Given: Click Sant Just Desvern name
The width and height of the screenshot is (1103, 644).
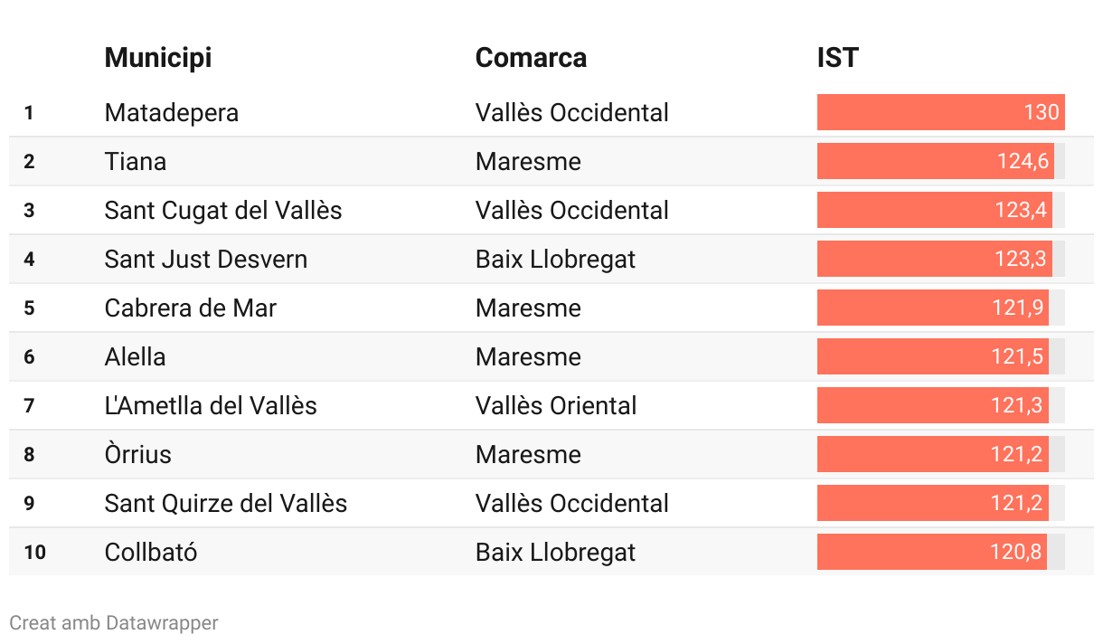Looking at the screenshot, I should coord(206,260).
